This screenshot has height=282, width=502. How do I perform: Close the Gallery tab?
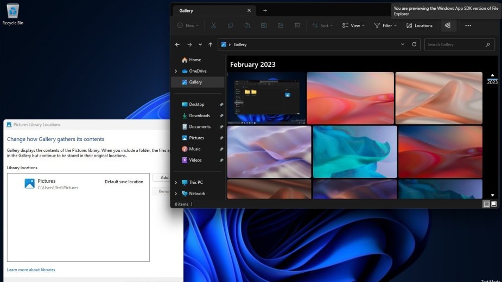249,10
